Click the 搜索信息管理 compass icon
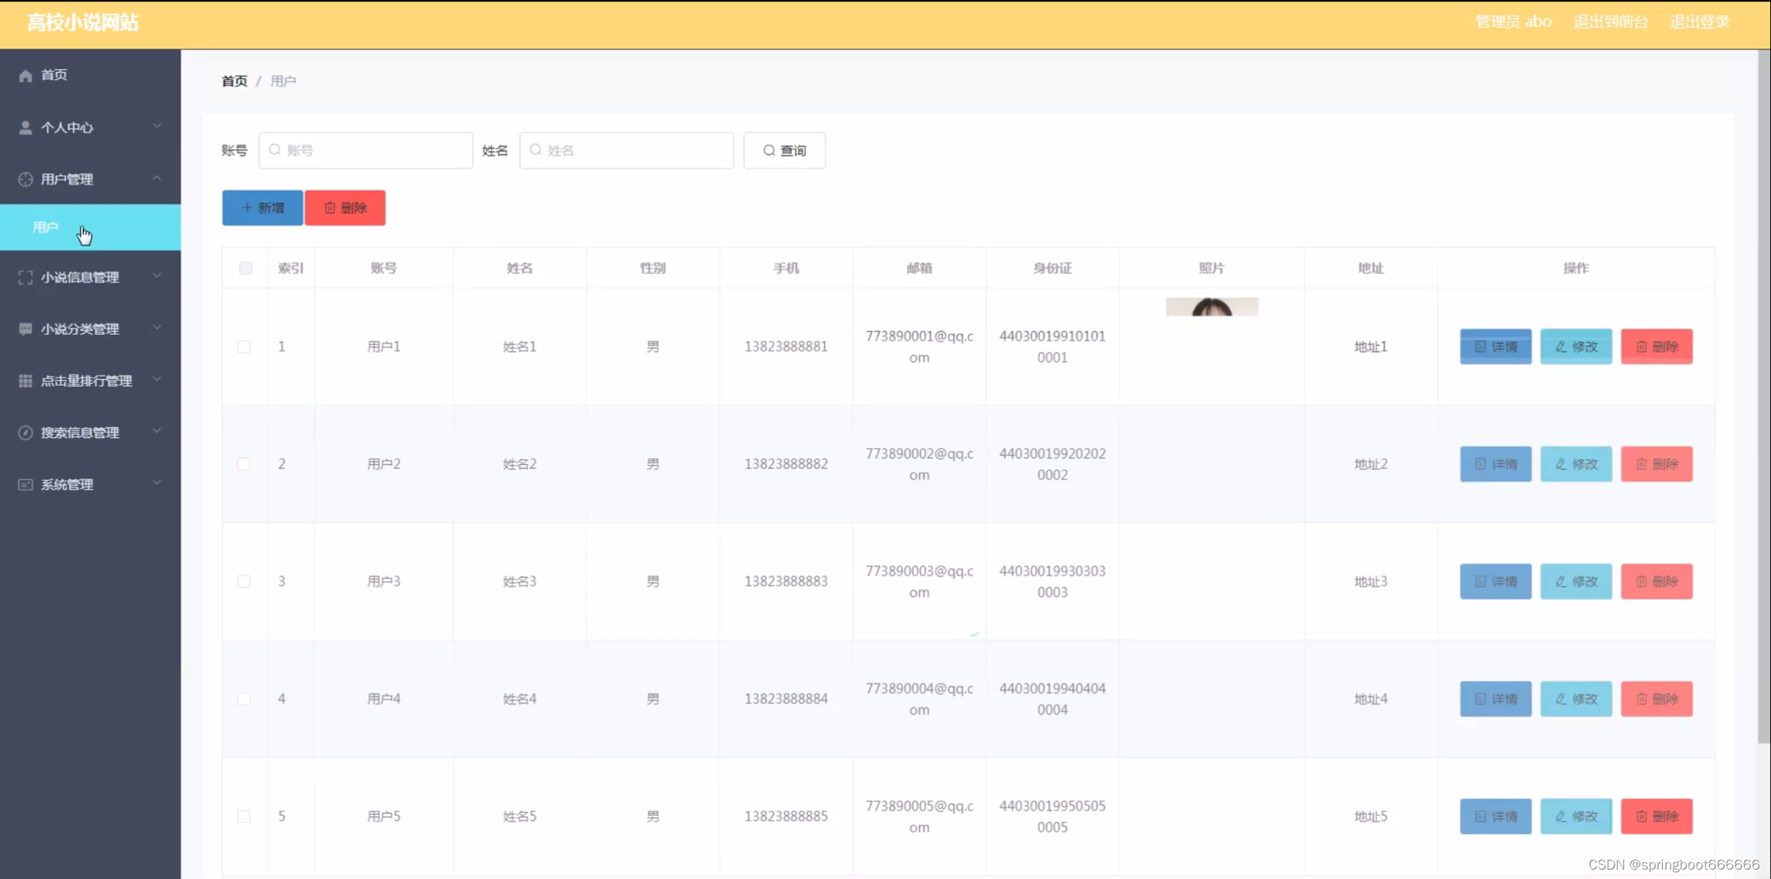This screenshot has height=879, width=1771. pos(25,433)
